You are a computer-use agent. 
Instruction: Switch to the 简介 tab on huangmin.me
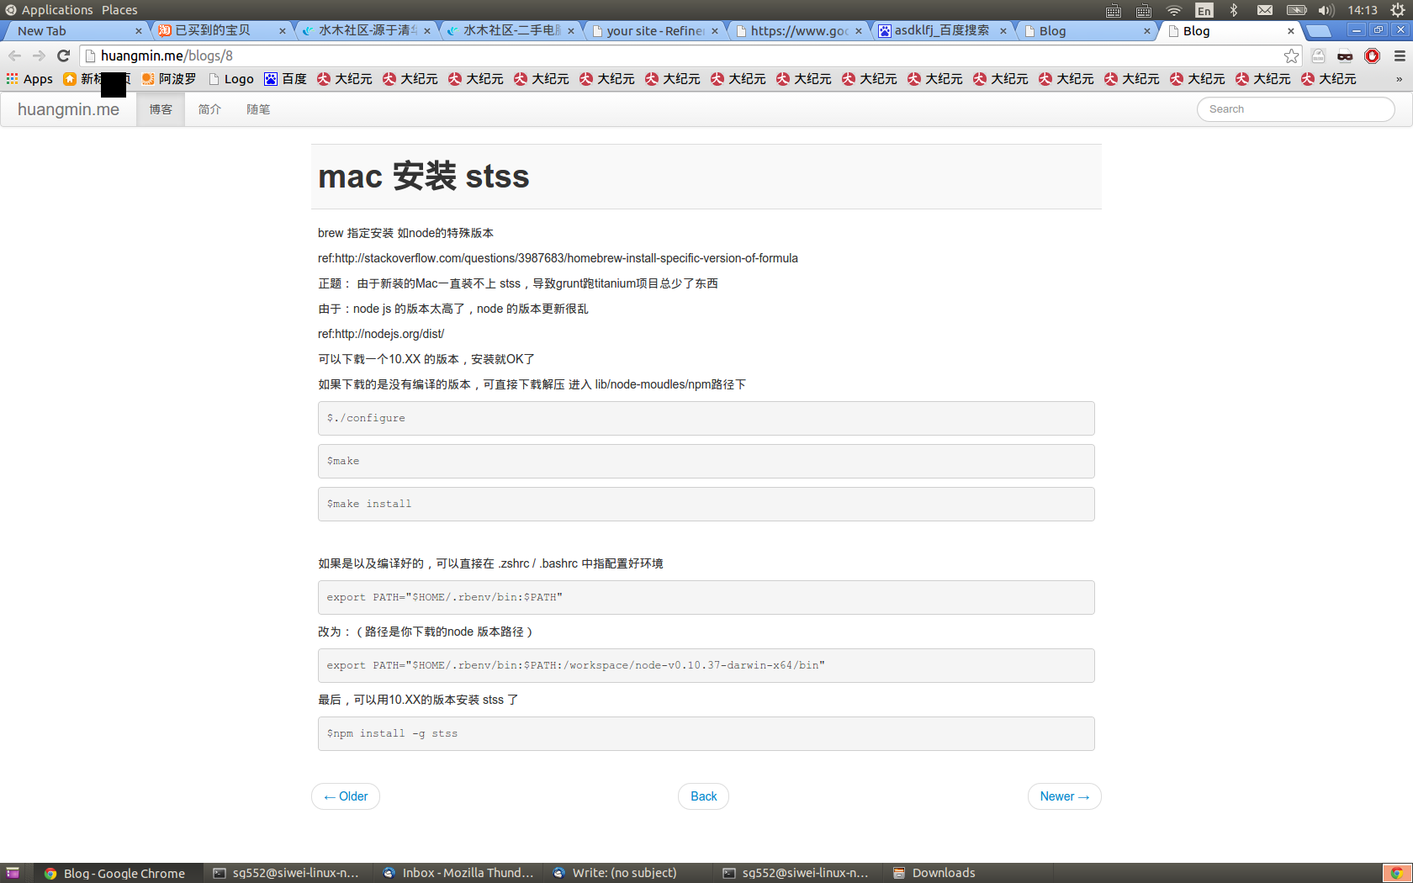pos(209,108)
